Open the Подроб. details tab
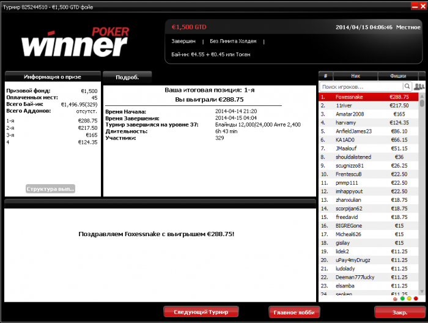 click(127, 77)
